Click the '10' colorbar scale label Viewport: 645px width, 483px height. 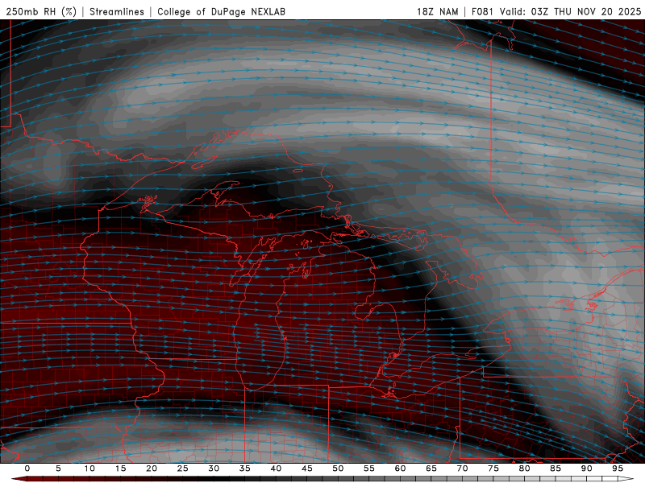(x=89, y=469)
